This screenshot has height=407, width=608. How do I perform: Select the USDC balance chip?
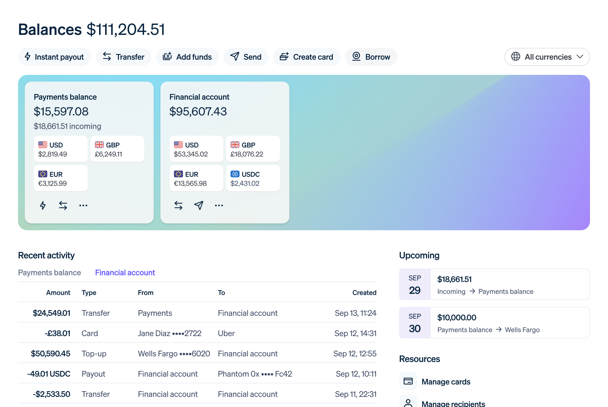tap(252, 178)
